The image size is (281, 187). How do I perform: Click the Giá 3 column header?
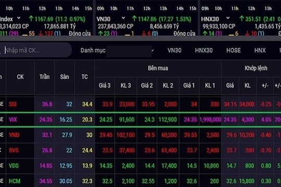105,86
